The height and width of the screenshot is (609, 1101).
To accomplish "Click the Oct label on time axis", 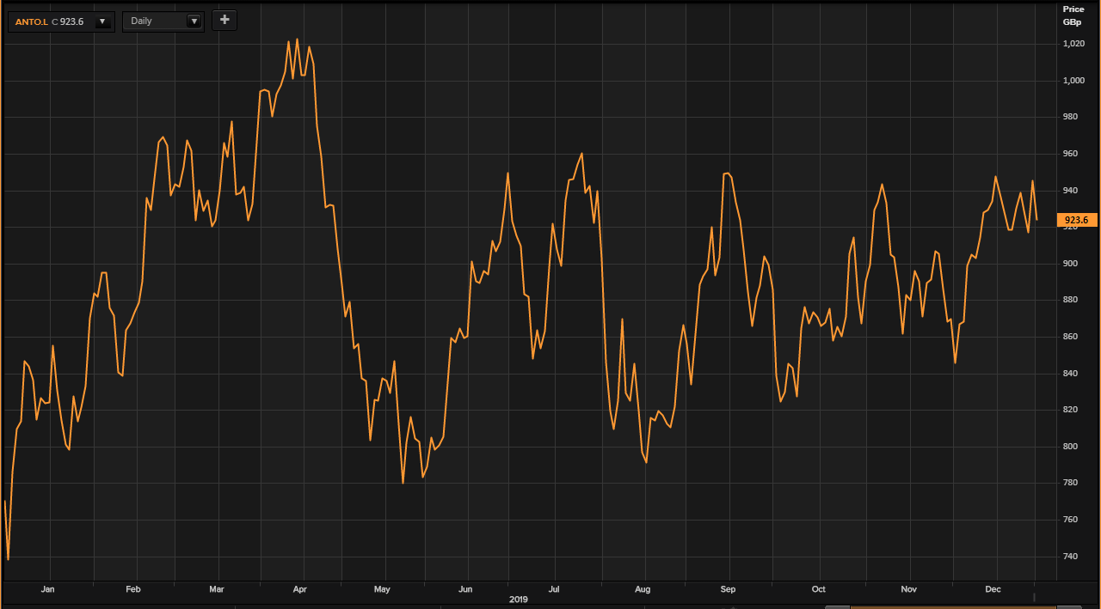I will [818, 589].
